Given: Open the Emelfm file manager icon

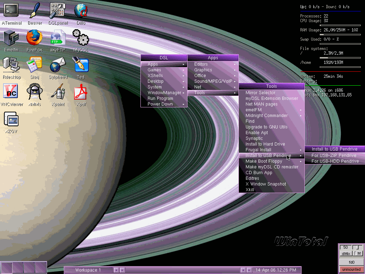Looking at the screenshot, I should coord(11,37).
